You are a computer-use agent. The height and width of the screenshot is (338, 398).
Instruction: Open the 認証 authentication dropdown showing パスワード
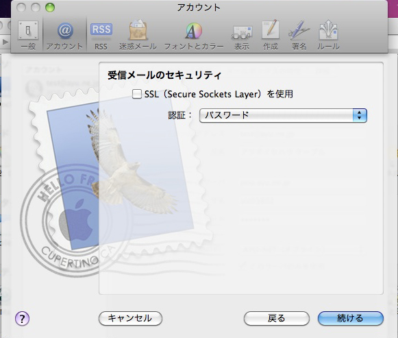pyautogui.click(x=283, y=116)
